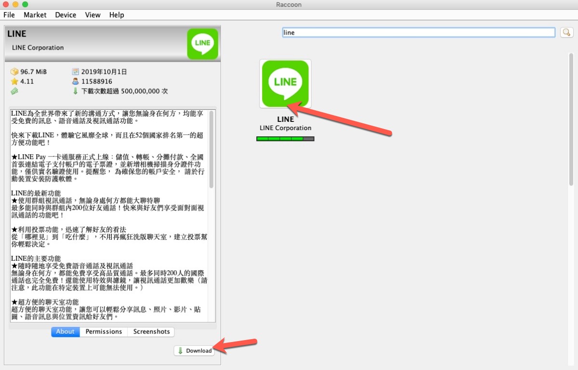578x370 pixels.
Task: Switch to the About tab
Action: pos(66,331)
